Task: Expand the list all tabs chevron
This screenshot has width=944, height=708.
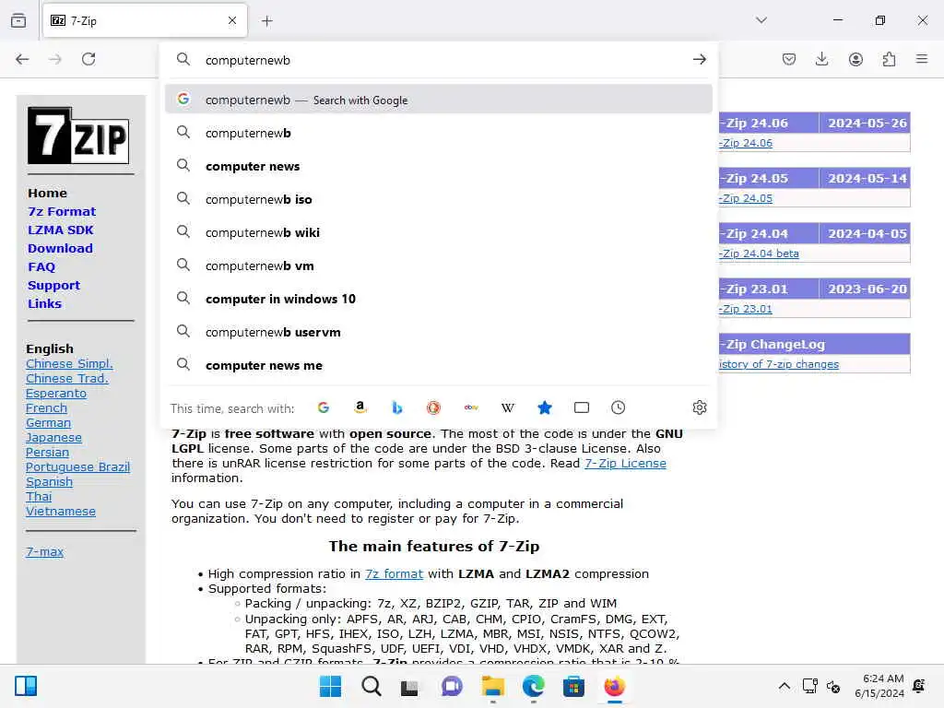Action: [761, 20]
